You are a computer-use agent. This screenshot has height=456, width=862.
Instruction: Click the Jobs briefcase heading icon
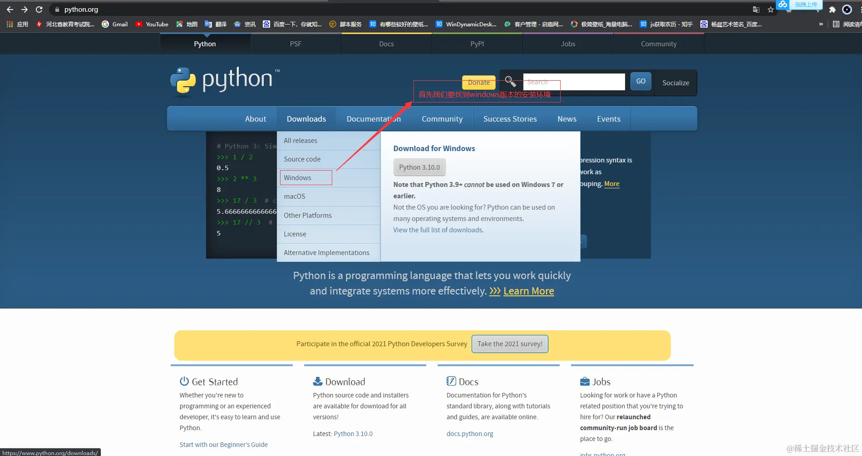tap(585, 381)
